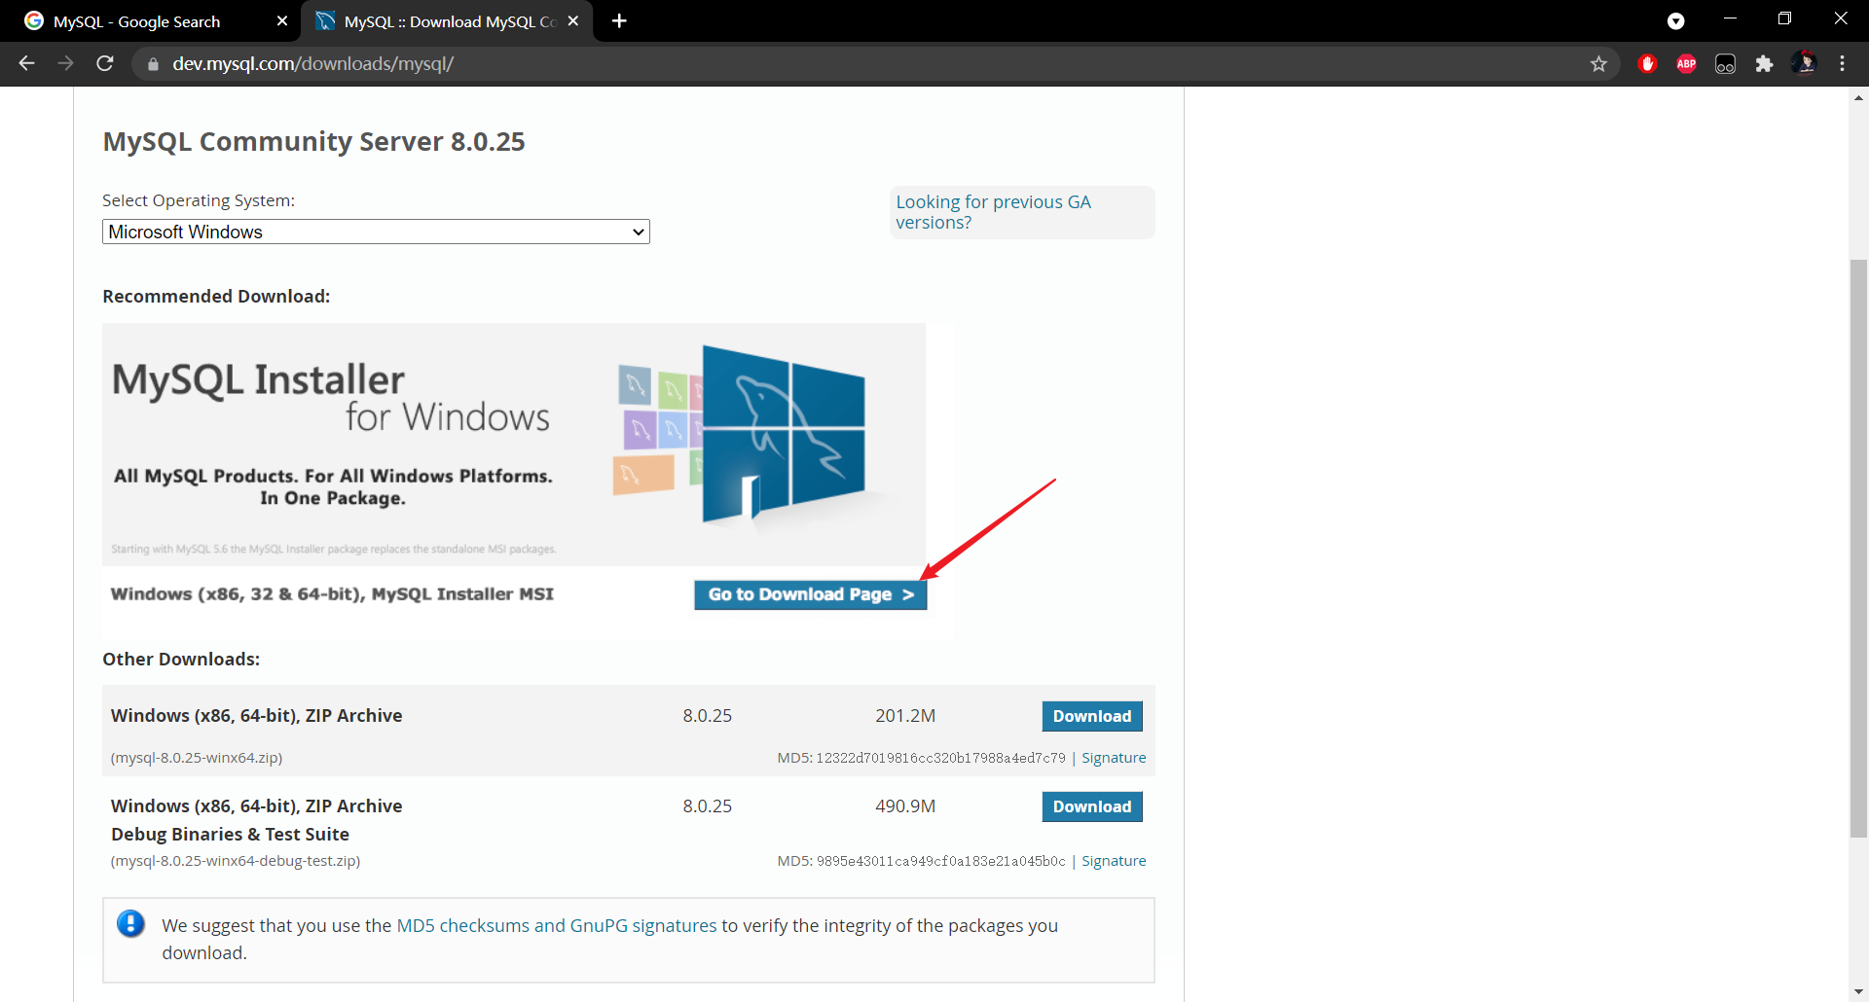Bookmark this page with the star icon
The height and width of the screenshot is (1002, 1869).
1598,64
